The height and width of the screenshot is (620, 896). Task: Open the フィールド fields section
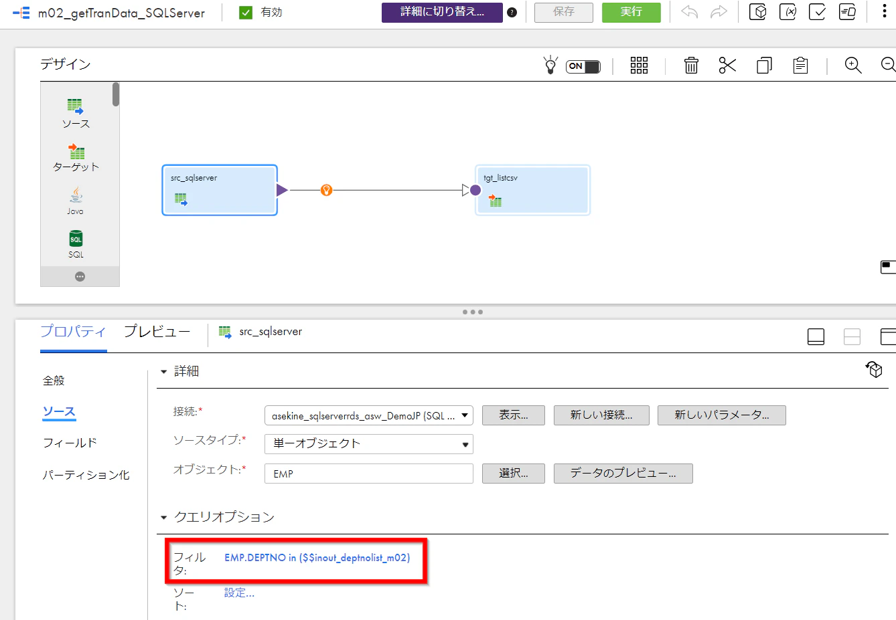[x=70, y=443]
